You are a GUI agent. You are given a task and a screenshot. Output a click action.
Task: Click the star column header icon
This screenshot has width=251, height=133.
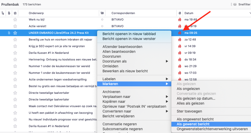click(15, 13)
